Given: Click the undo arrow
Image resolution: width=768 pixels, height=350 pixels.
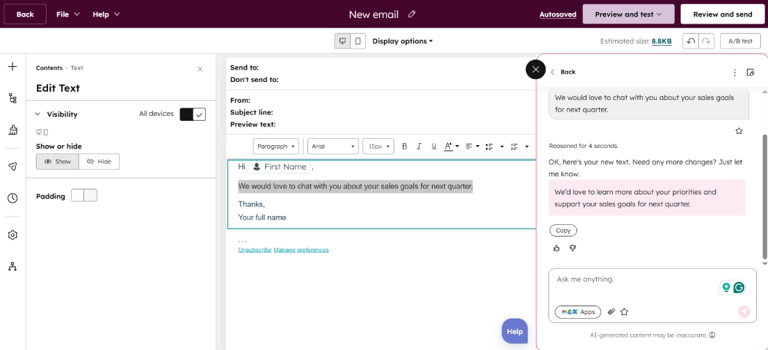Looking at the screenshot, I should 691,41.
